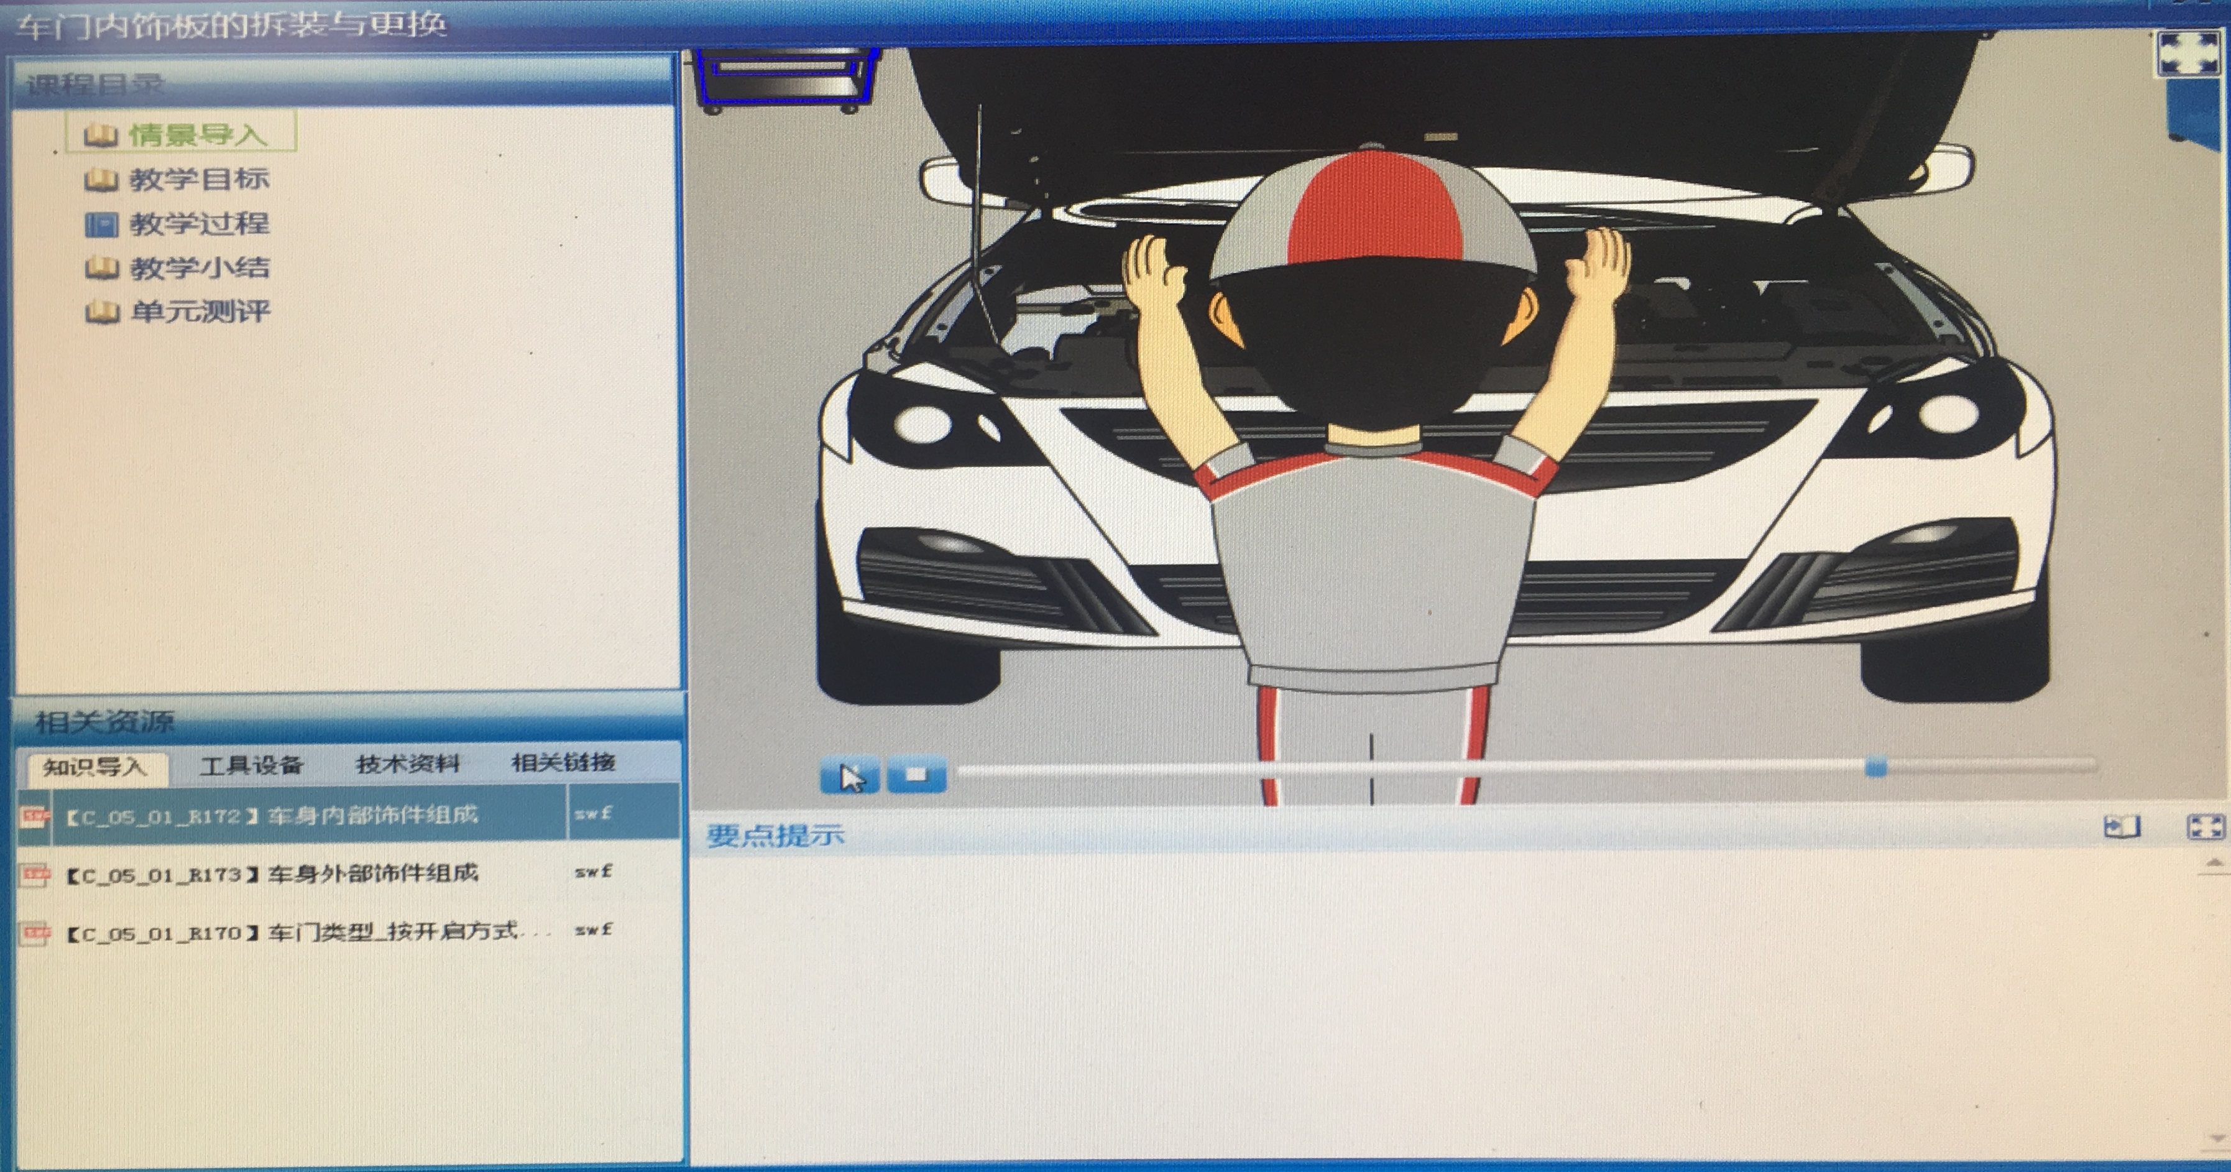Select the 知识导入 tab
Viewport: 2231px width, 1172px height.
[x=95, y=767]
